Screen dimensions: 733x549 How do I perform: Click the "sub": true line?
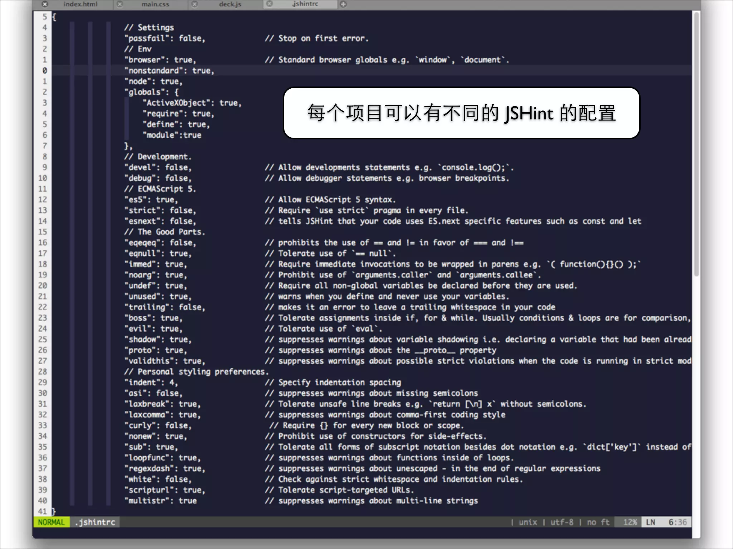tap(151, 447)
